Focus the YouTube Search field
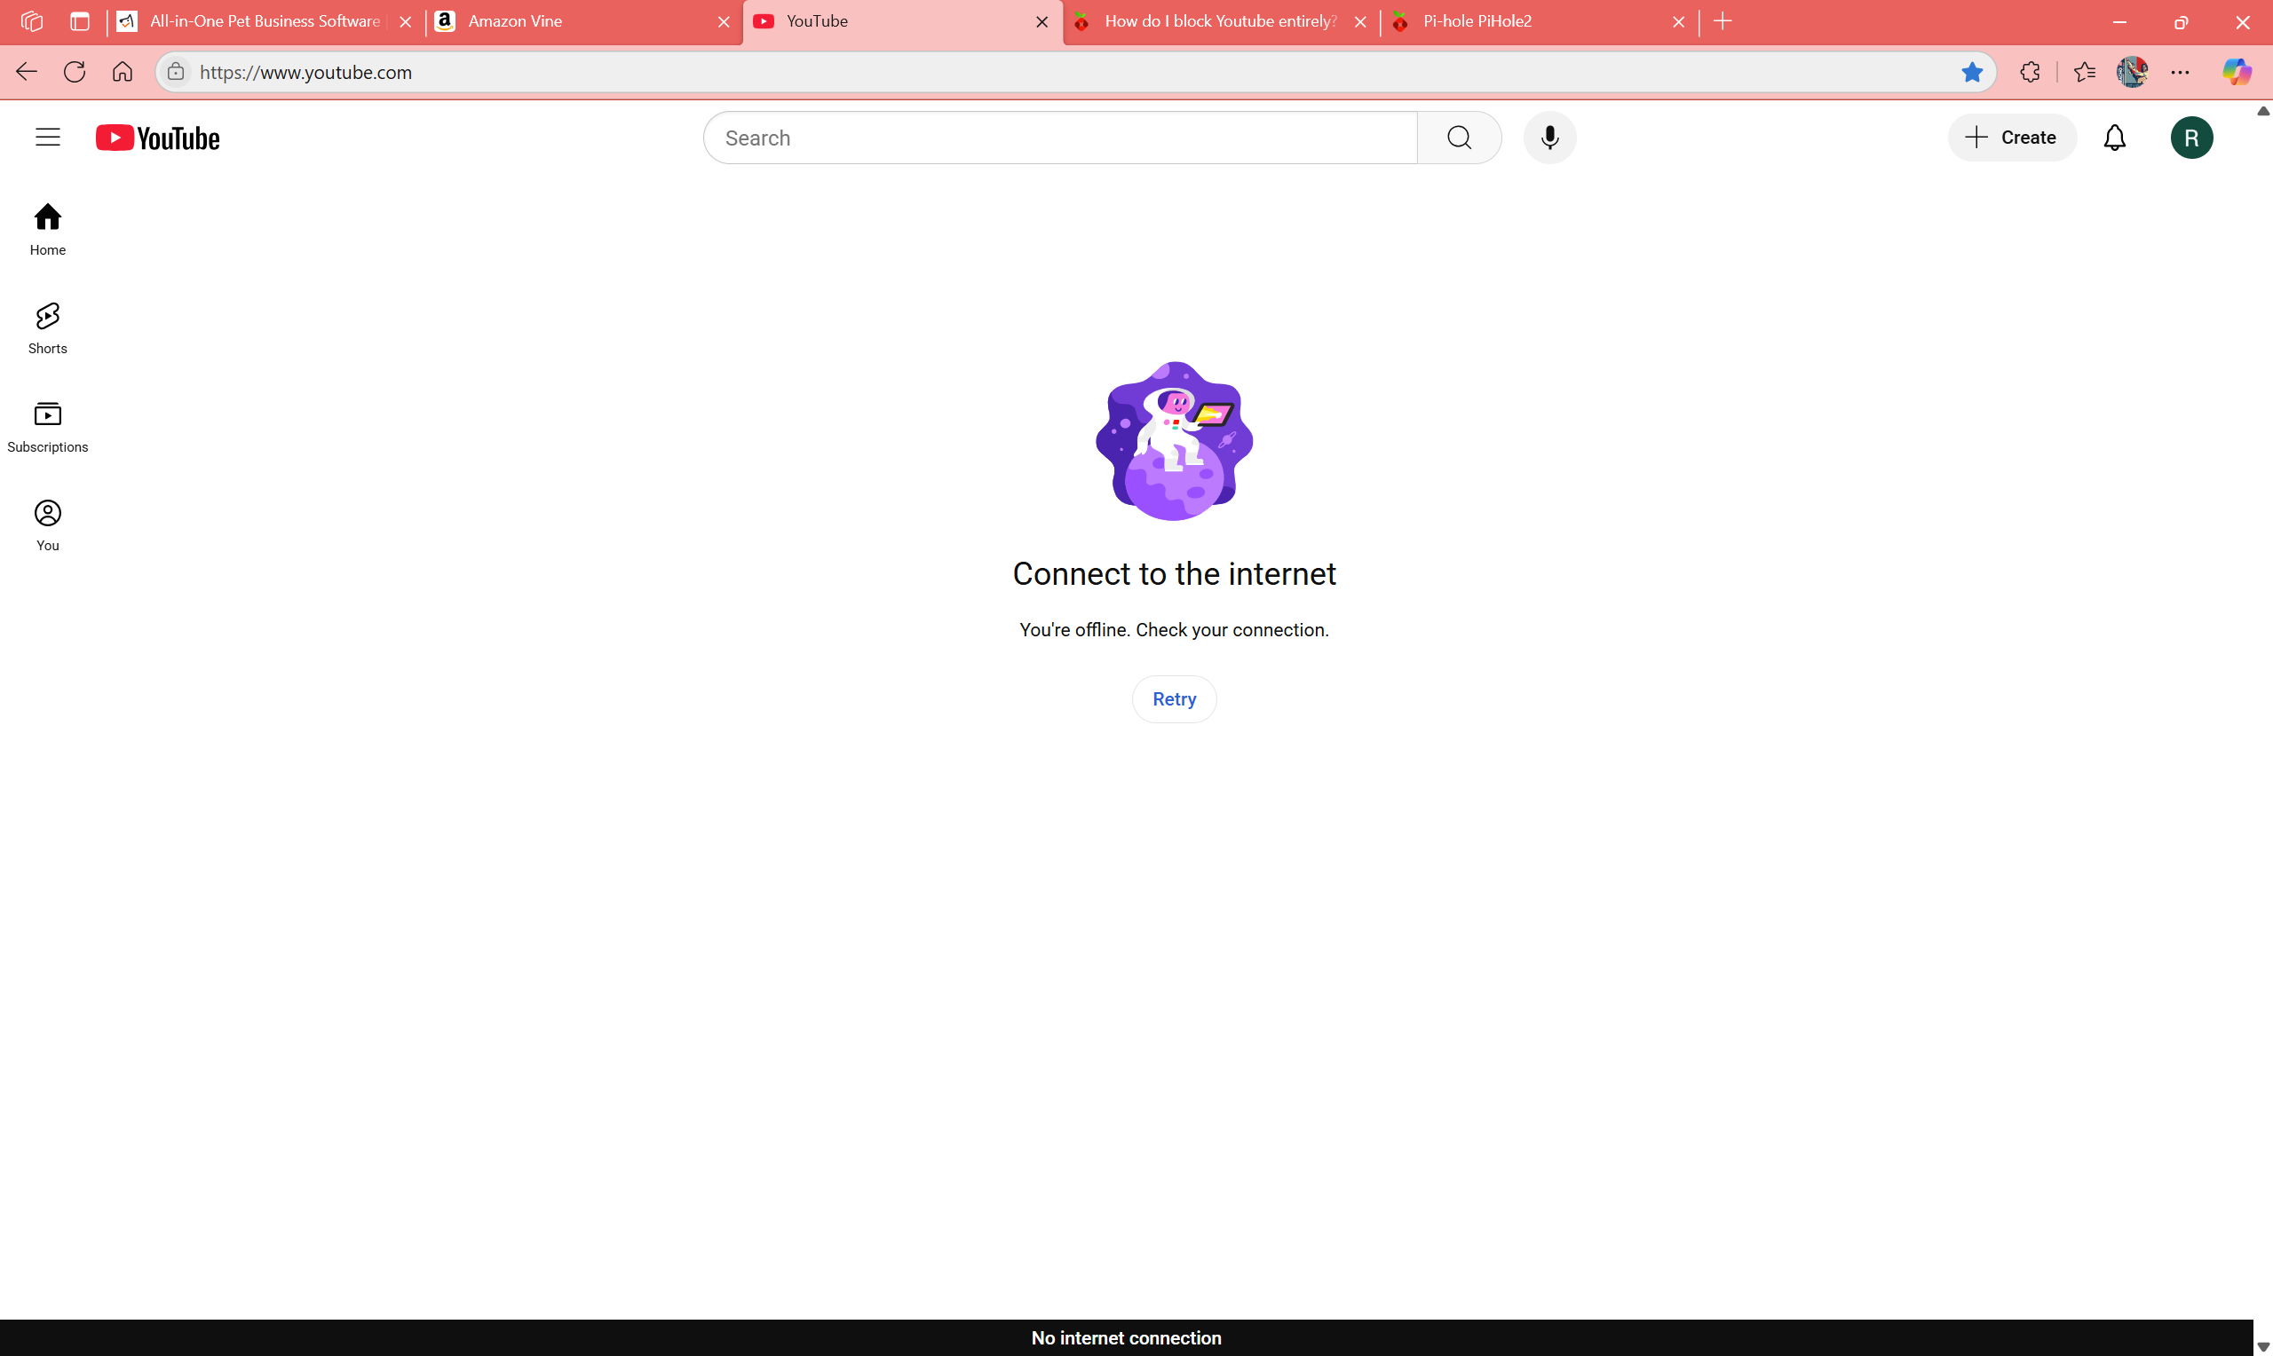The height and width of the screenshot is (1356, 2273). [1060, 138]
